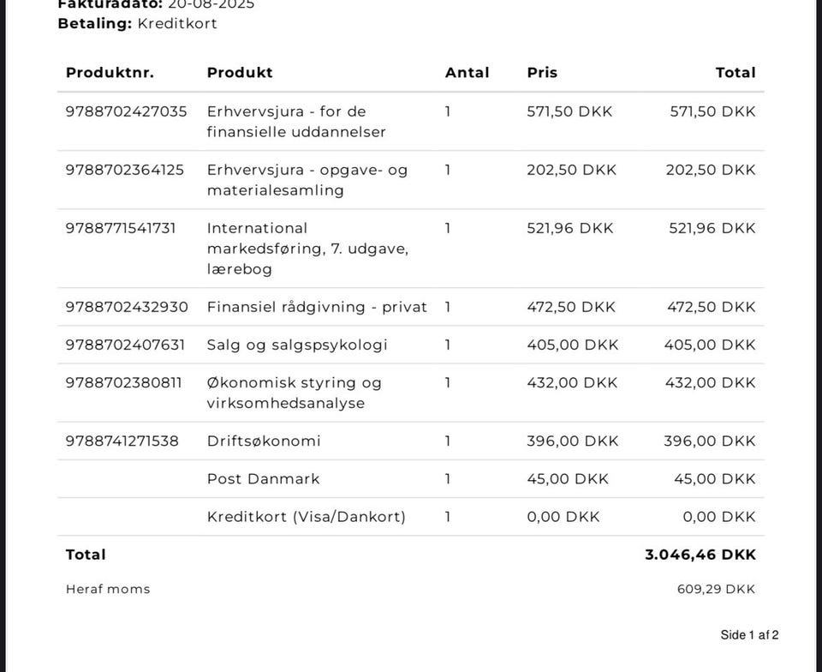The height and width of the screenshot is (672, 822).
Task: Select product number 9788702427035
Action: point(126,111)
